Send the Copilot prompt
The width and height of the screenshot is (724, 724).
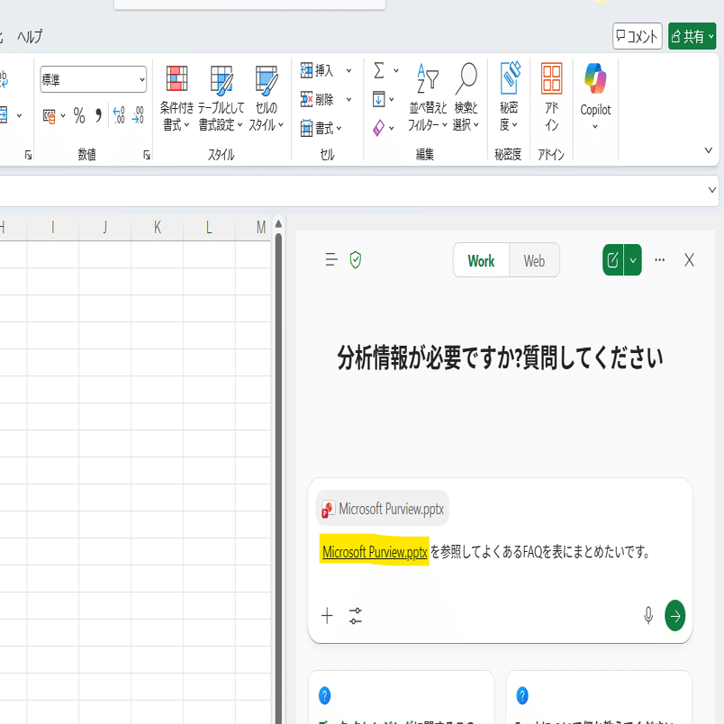pos(675,616)
